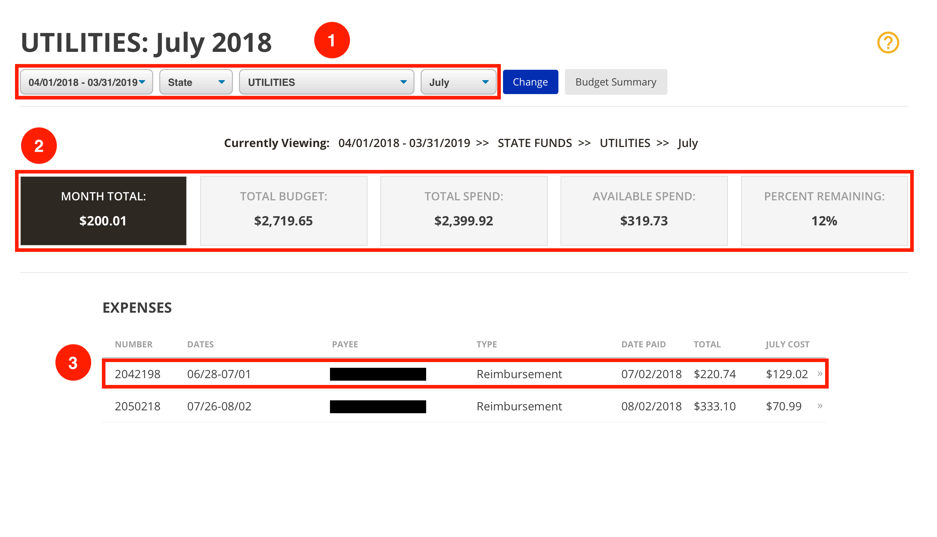Click the July Cost column header
937x537 pixels.
(787, 344)
